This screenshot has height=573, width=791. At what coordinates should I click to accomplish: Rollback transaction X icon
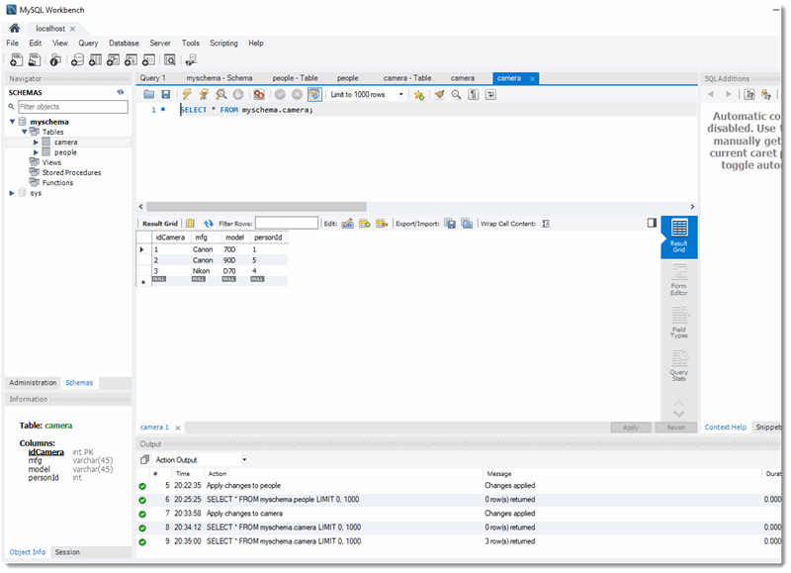(x=298, y=94)
